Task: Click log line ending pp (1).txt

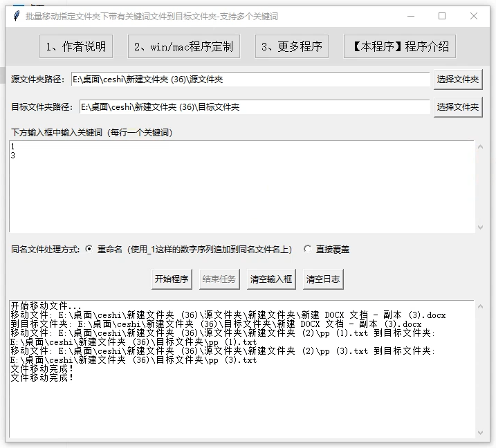Action: tap(134, 342)
